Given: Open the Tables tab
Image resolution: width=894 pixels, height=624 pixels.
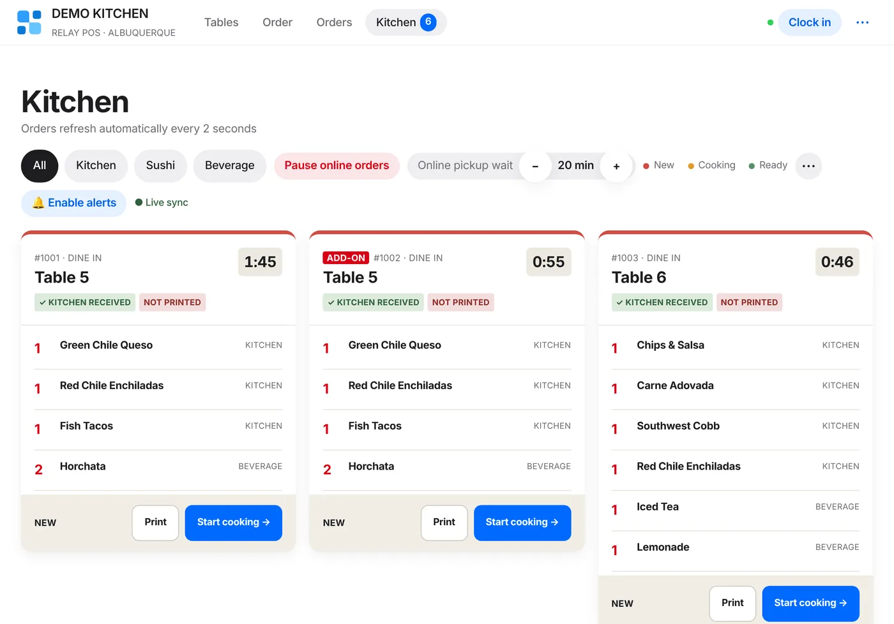Looking at the screenshot, I should pos(221,22).
